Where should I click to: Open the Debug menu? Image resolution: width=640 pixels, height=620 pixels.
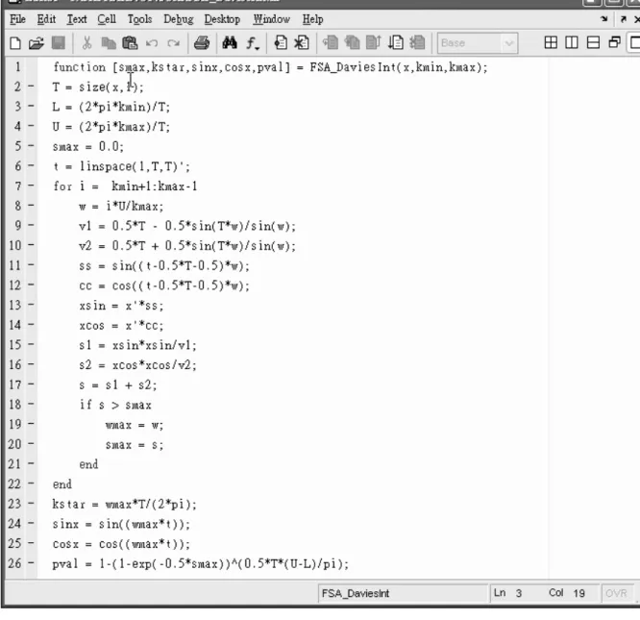(x=179, y=19)
